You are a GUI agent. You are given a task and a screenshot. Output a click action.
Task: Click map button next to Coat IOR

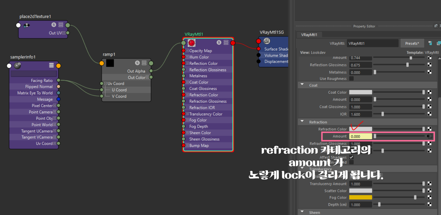point(429,114)
